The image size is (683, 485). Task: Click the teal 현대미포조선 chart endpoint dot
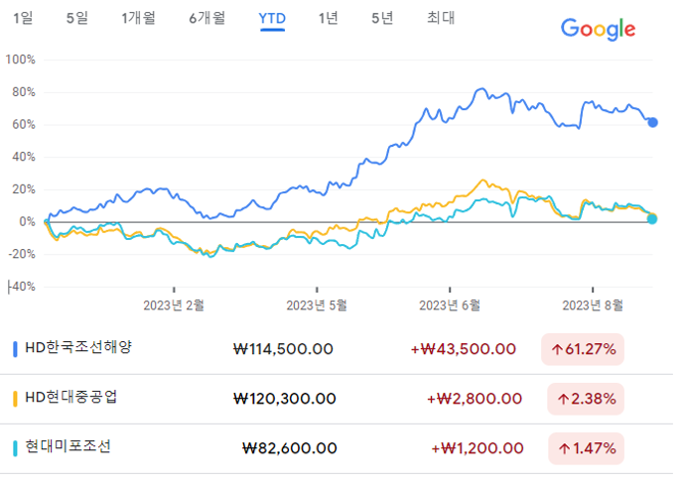[652, 219]
